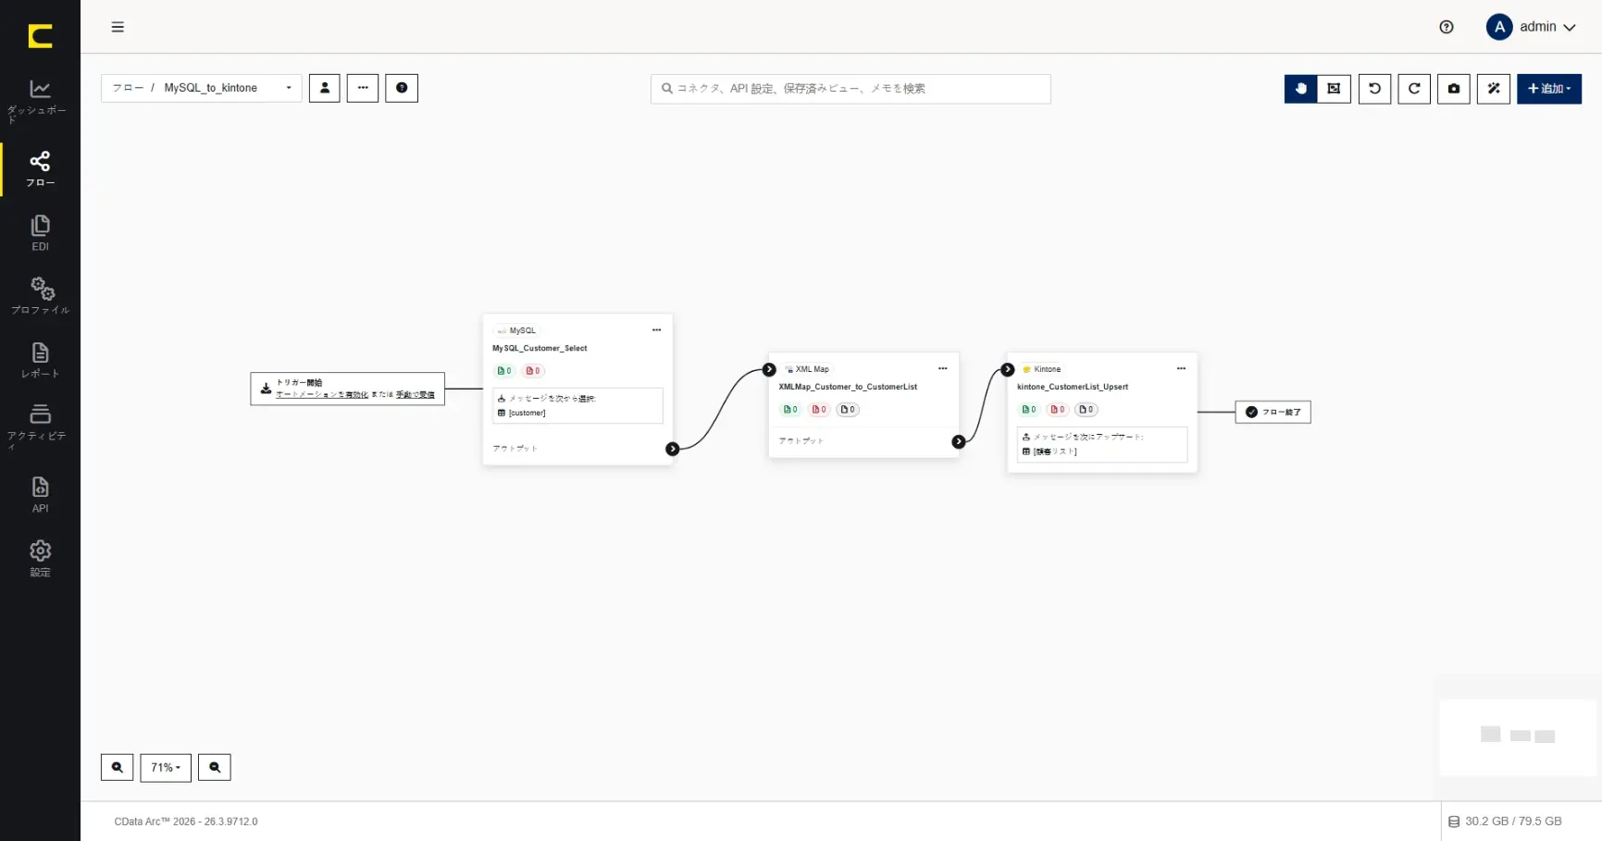Click the オートメーションを有効化 link
The image size is (1602, 841).
pos(322,395)
